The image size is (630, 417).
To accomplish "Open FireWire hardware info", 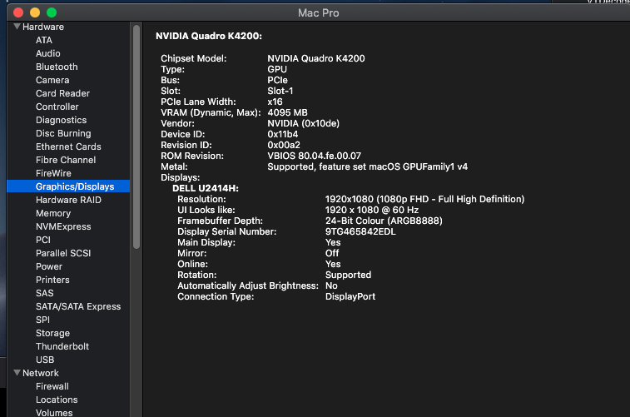I will click(x=53, y=173).
